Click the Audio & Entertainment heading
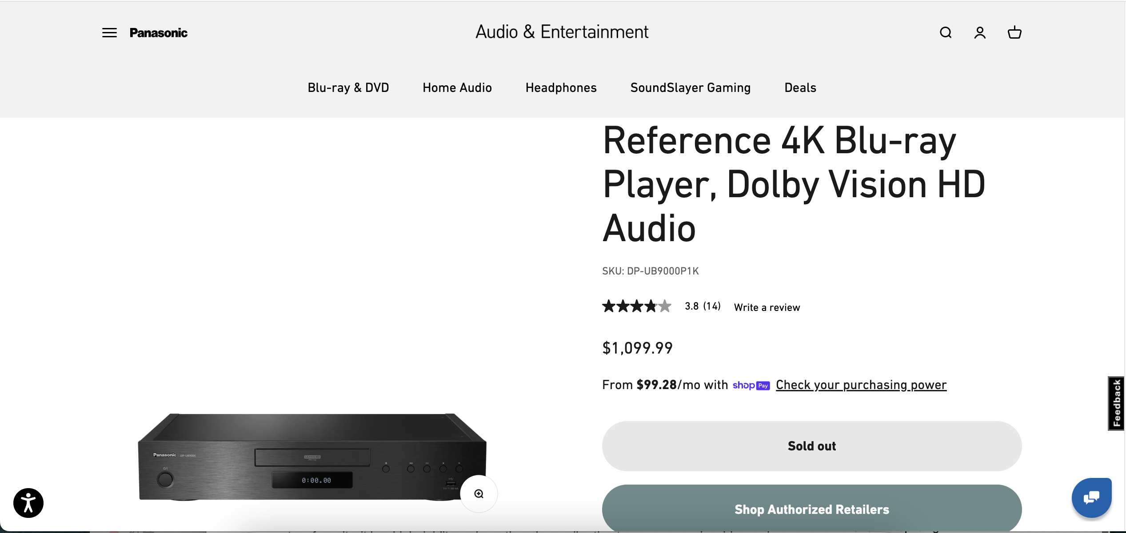 coord(562,32)
